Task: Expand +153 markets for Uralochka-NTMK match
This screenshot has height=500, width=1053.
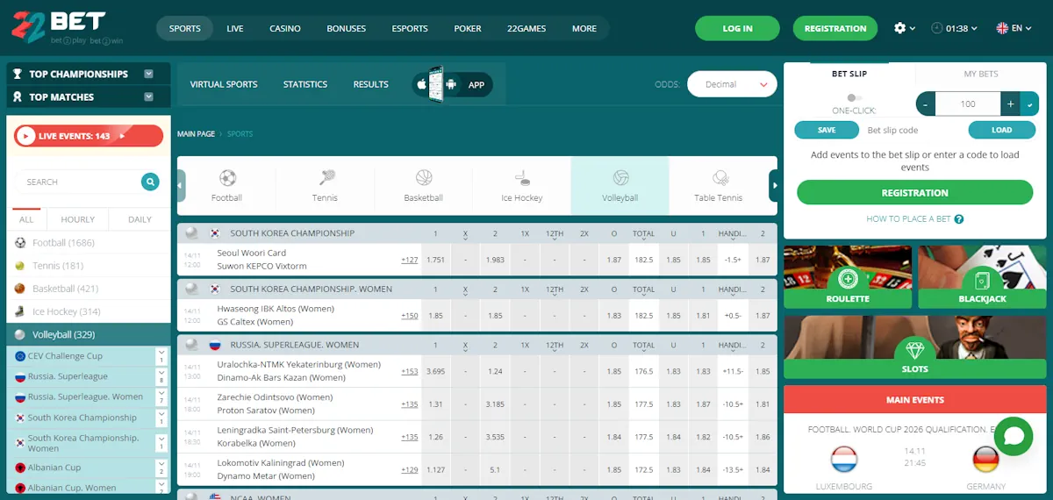Action: pyautogui.click(x=409, y=372)
